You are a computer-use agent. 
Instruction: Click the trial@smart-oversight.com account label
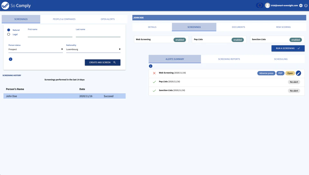point(284,5)
